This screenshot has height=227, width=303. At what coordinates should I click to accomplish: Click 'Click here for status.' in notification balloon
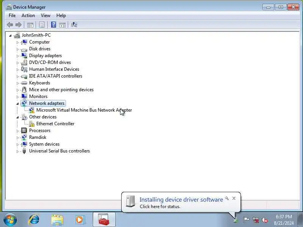(x=160, y=206)
